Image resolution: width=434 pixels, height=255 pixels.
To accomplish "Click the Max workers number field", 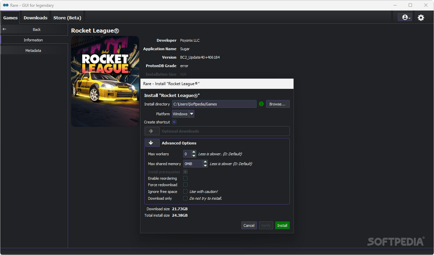I will (x=187, y=154).
